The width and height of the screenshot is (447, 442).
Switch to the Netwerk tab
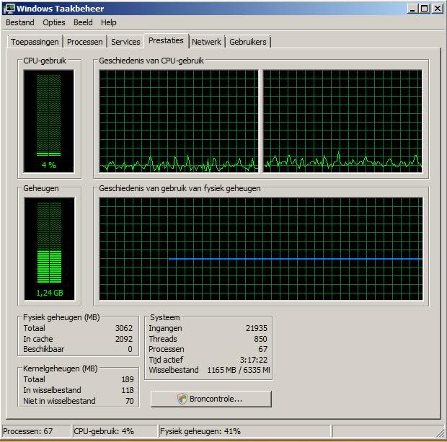coord(207,42)
